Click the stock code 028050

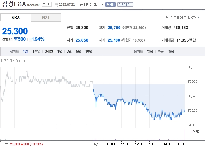coord(33,5)
